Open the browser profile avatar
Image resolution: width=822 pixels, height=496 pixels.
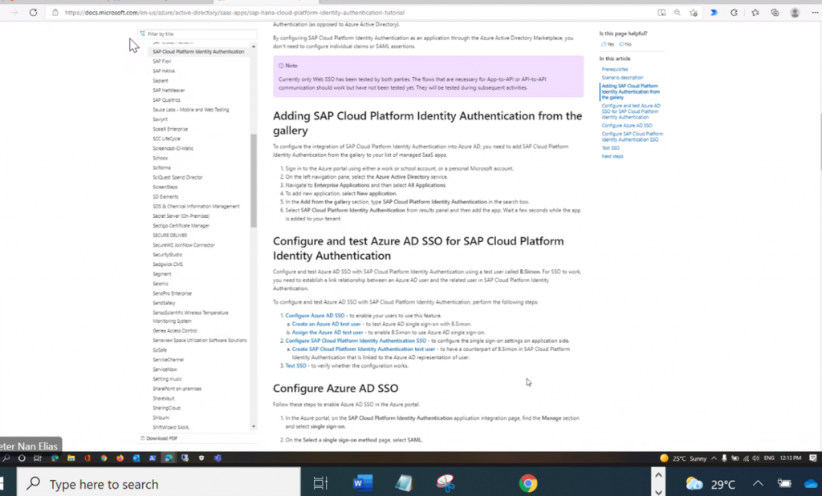click(x=795, y=13)
